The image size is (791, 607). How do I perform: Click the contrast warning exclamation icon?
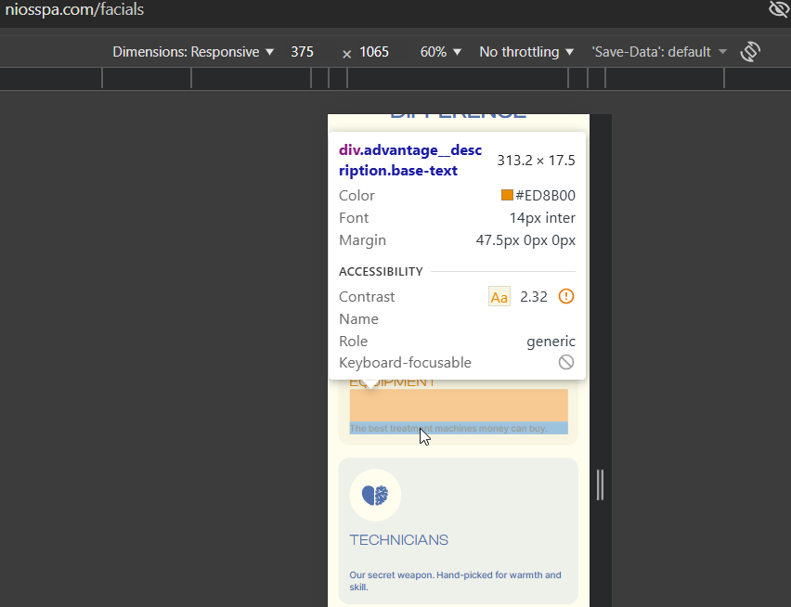(566, 296)
